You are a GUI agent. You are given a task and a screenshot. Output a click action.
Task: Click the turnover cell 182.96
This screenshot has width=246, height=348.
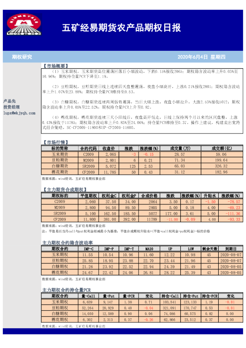pyautogui.click(x=222, y=172)
